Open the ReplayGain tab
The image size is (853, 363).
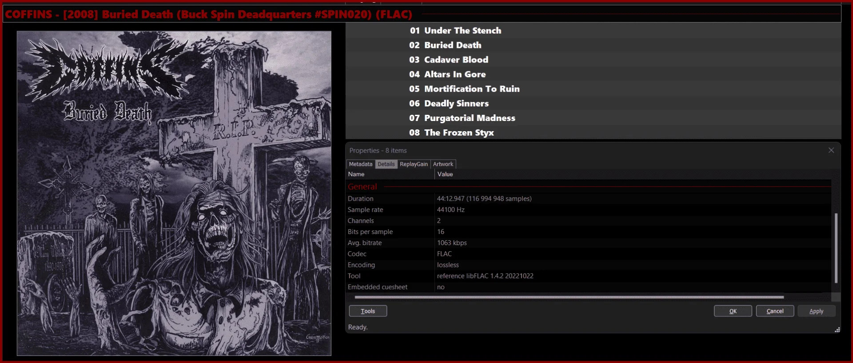coord(414,164)
